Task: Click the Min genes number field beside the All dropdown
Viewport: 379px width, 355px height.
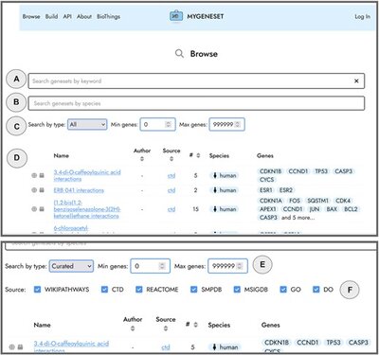Action: [x=156, y=125]
